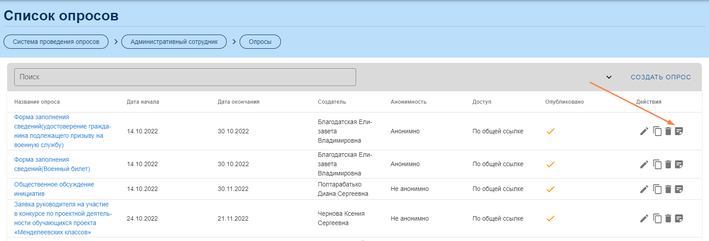The width and height of the screenshot is (709, 241).
Task: Toggle published checkmark for Военный билет survey
Action: coord(550,164)
